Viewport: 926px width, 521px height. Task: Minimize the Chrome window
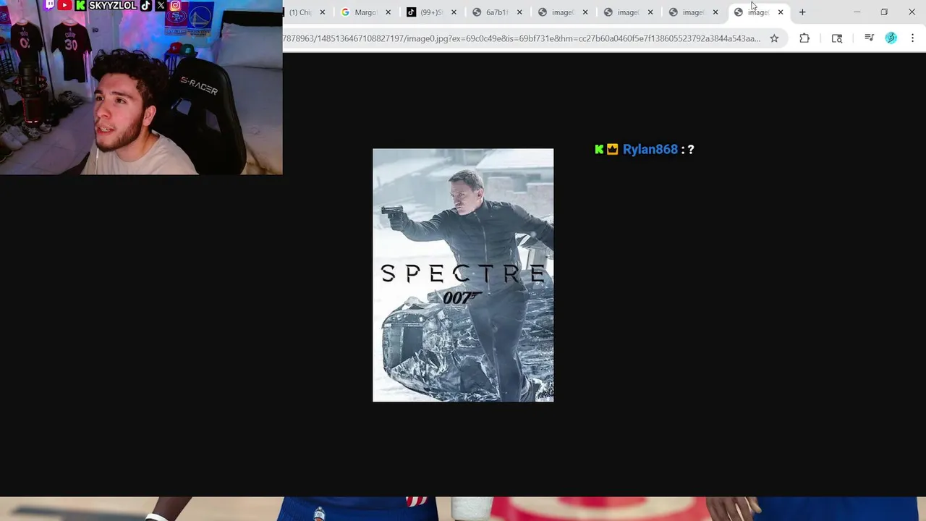[857, 12]
